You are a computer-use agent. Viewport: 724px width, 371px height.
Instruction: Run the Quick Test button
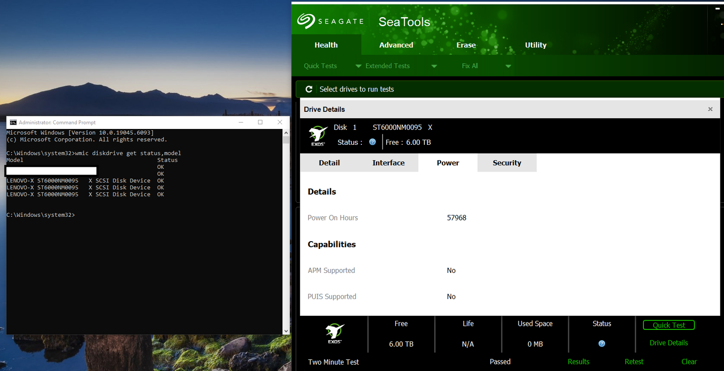[669, 325]
